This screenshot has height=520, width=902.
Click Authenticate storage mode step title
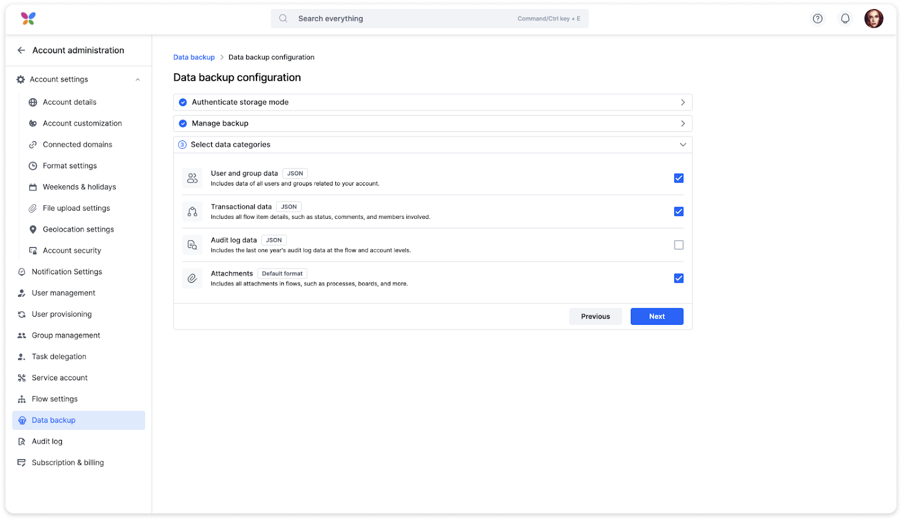tap(240, 102)
